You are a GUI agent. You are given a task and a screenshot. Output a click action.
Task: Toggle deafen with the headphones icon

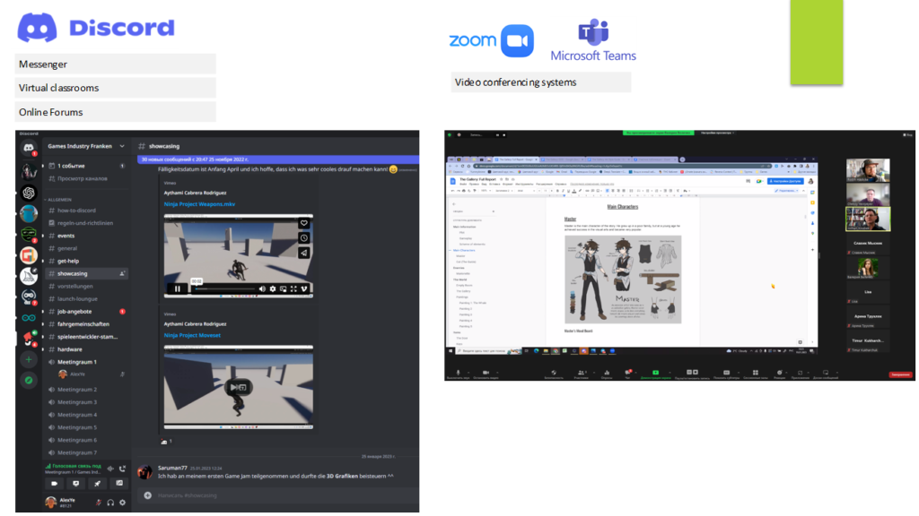(110, 502)
